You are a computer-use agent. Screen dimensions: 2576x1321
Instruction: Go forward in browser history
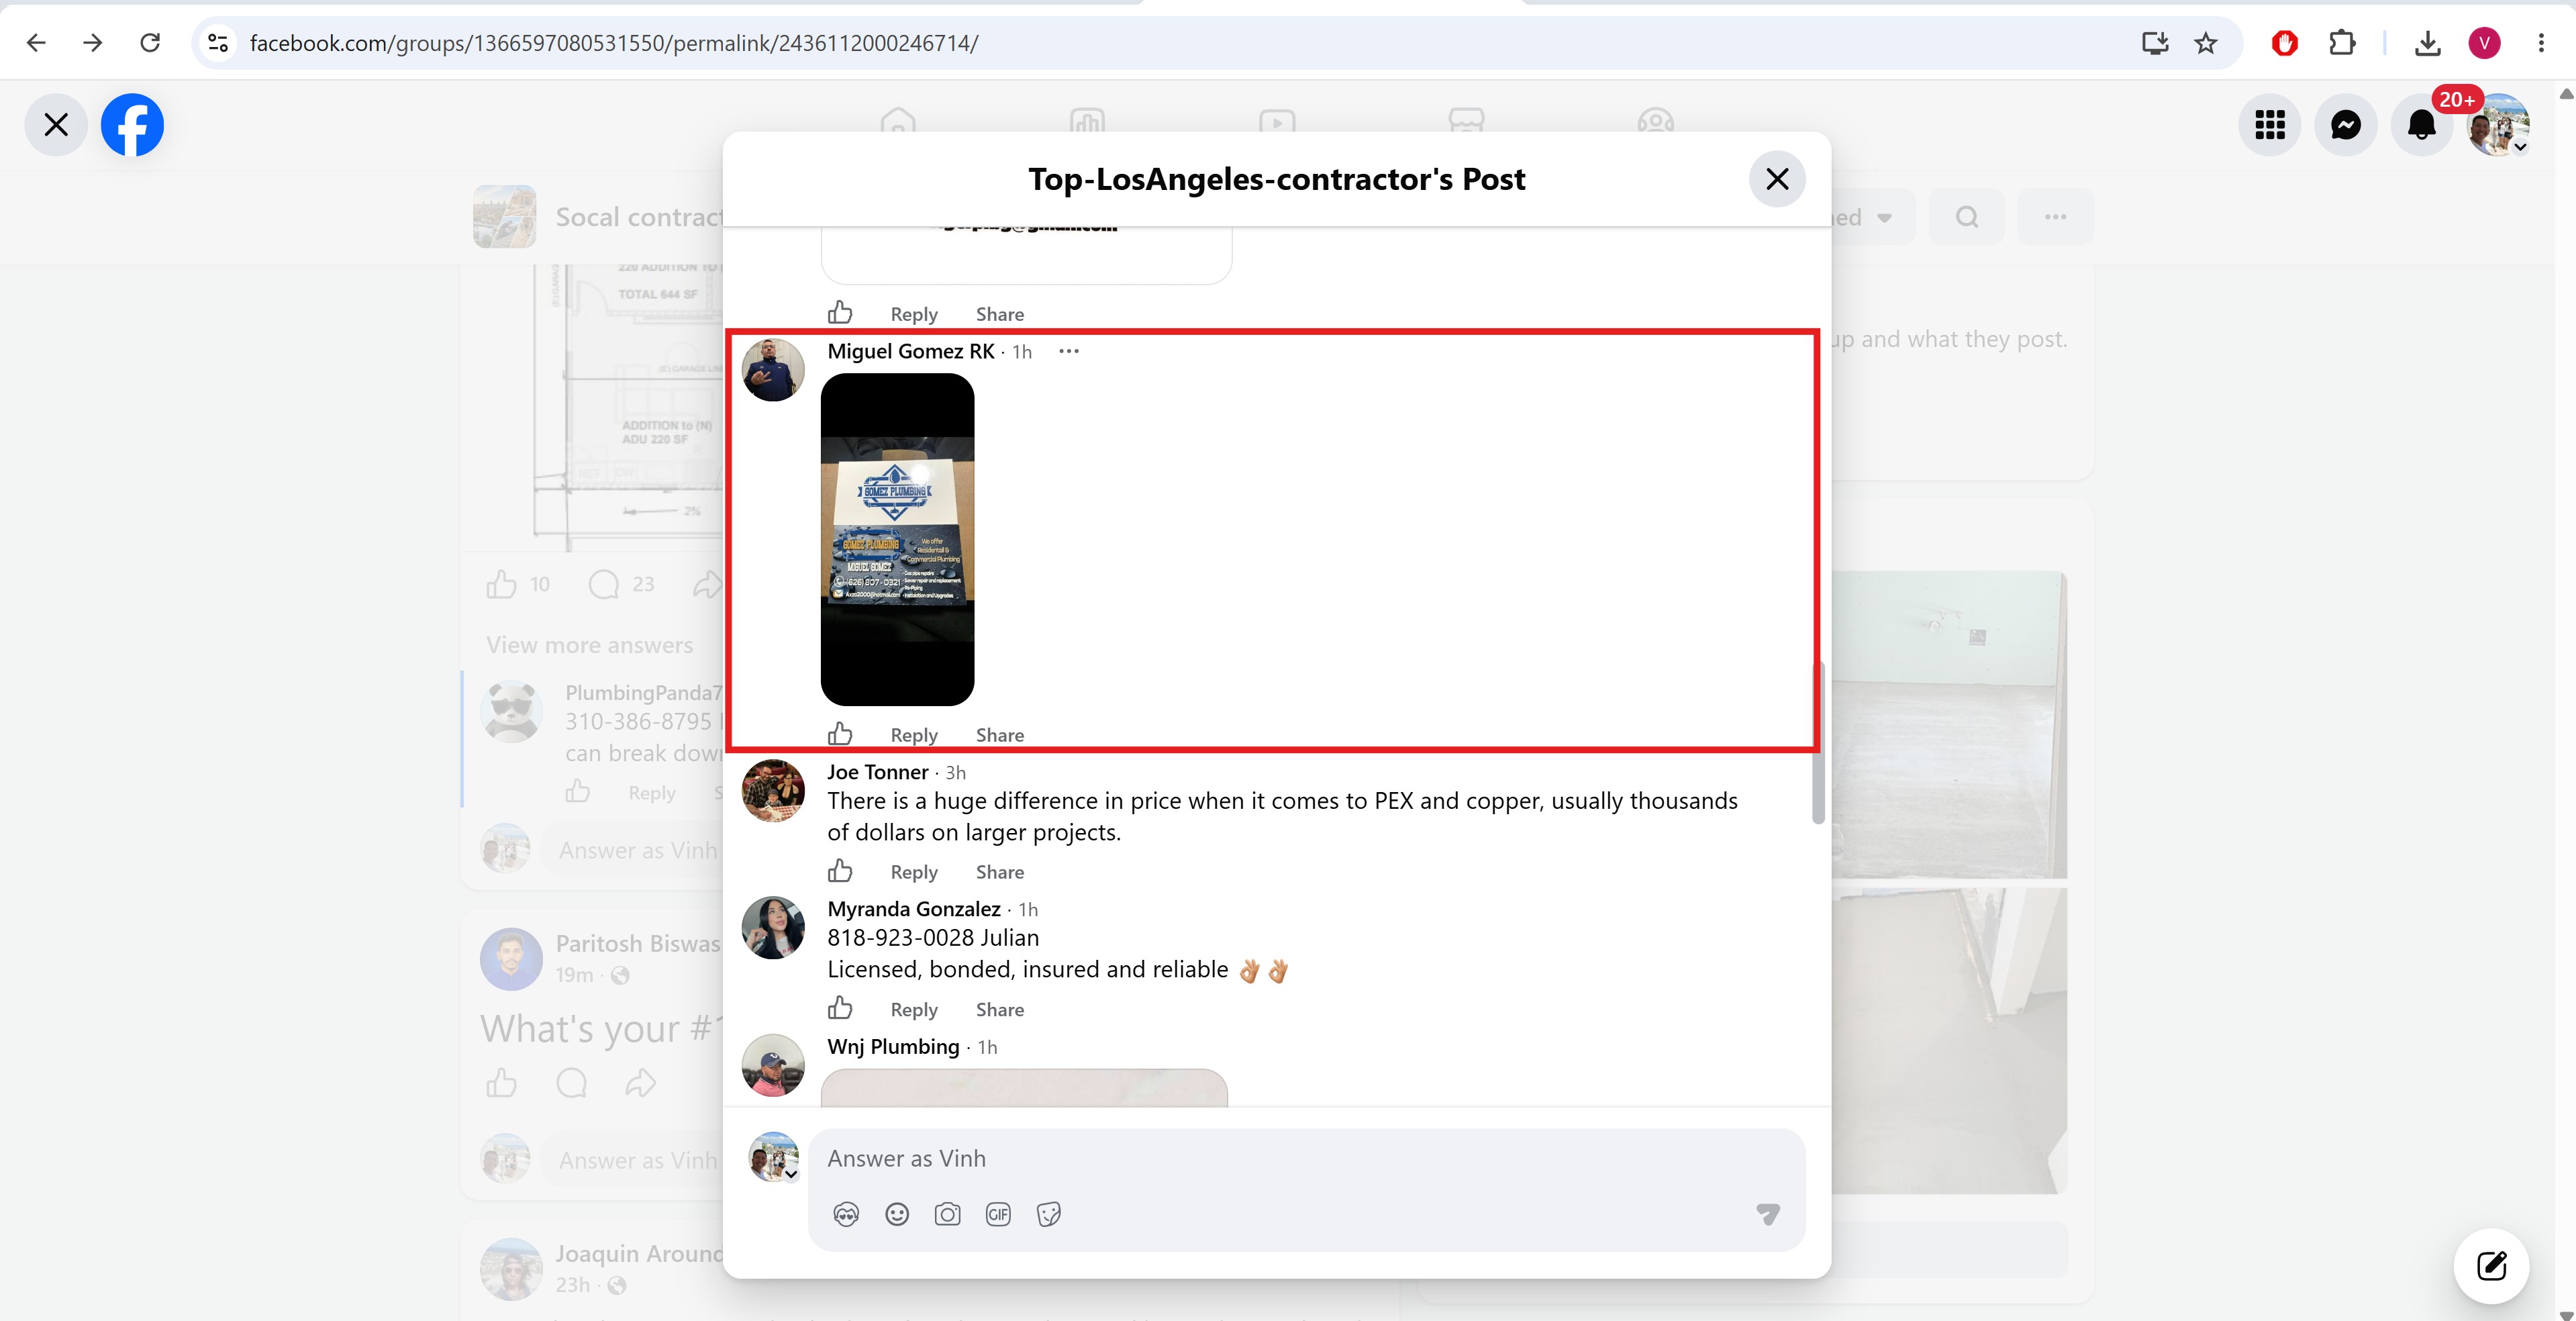(92, 43)
